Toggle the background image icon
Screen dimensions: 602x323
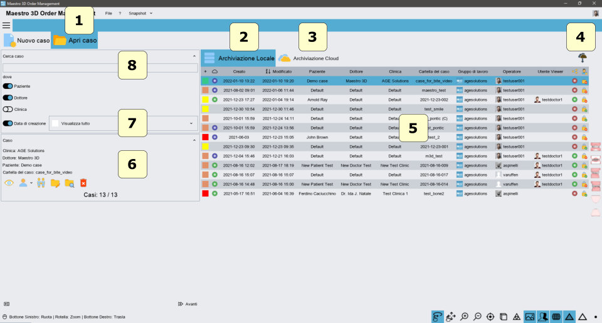530,317
